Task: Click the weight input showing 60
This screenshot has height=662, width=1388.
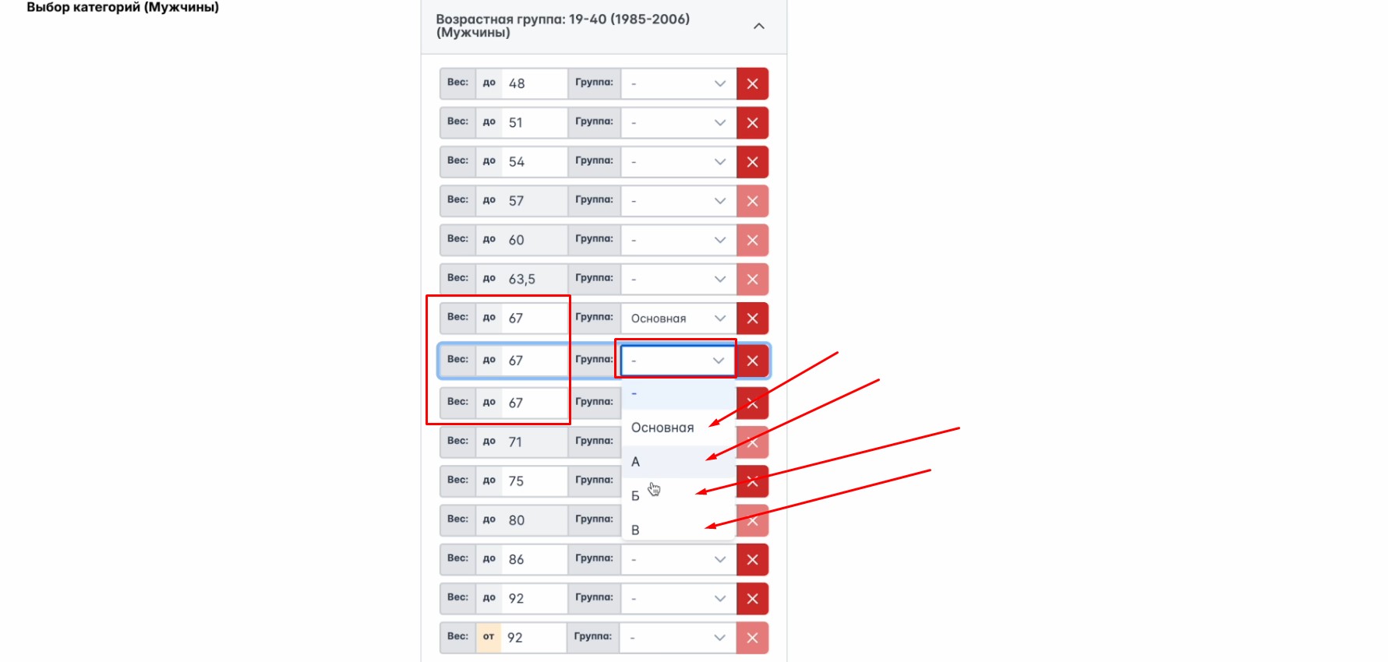Action: pyautogui.click(x=534, y=240)
